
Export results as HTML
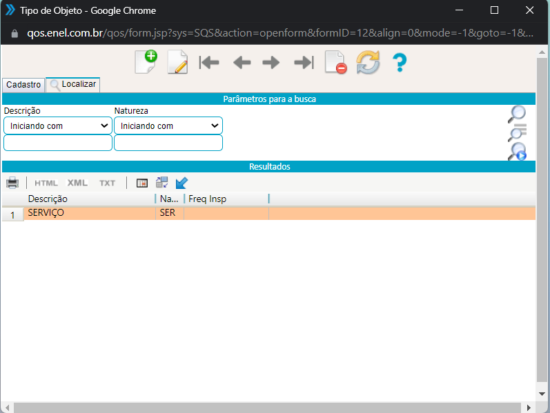click(46, 183)
